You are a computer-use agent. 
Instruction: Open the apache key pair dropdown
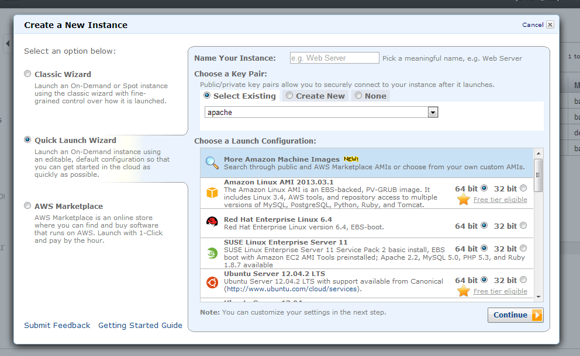click(321, 112)
